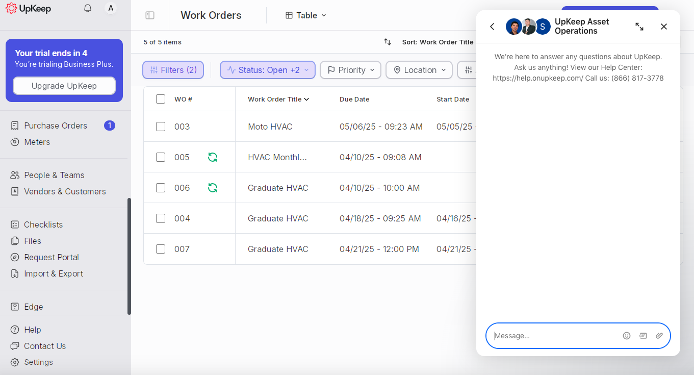Go to Purchase Orders in the sidebar
This screenshot has width=694, height=375.
coord(55,126)
